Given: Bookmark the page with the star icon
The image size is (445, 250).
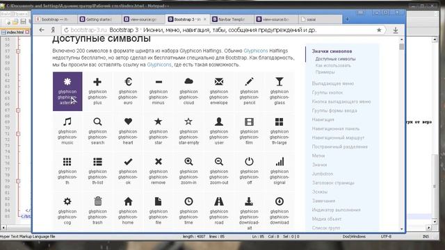Looking at the screenshot, I should tap(379, 30).
